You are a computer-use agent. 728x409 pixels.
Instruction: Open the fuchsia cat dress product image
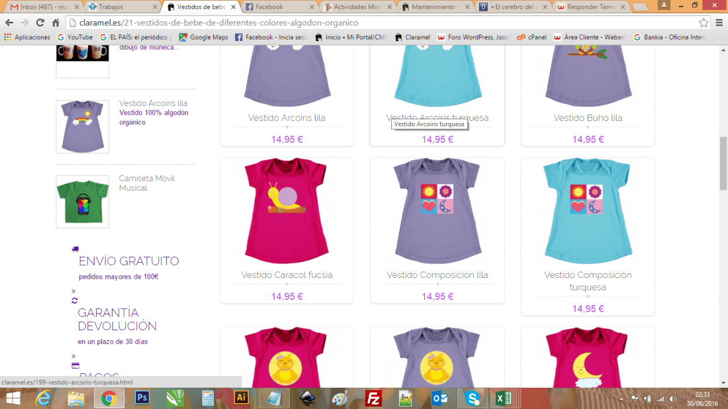tap(287, 357)
